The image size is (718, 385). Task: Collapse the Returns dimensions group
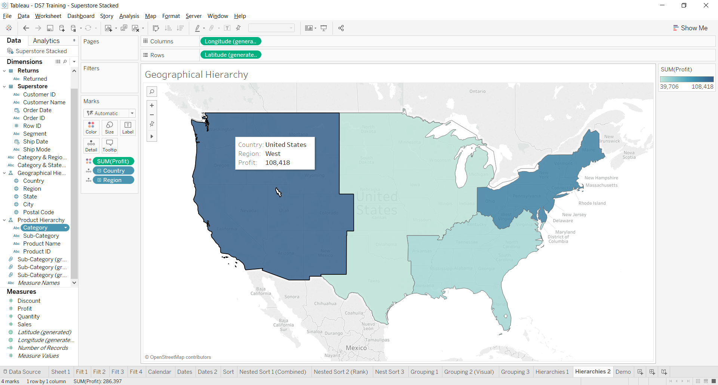click(x=4, y=70)
